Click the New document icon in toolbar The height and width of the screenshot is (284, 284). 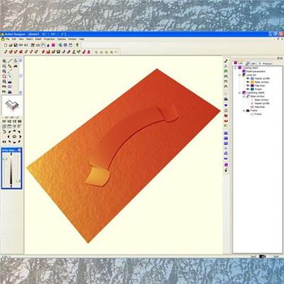click(x=6, y=45)
